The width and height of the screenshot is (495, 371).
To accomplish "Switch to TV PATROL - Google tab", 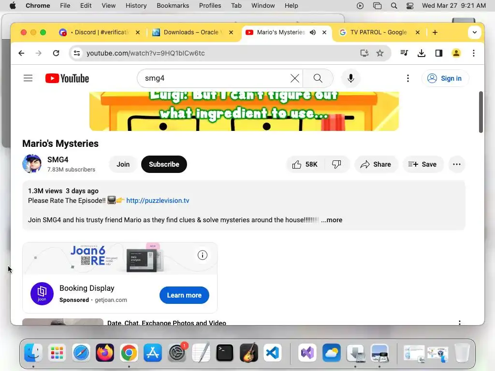I will click(x=379, y=32).
